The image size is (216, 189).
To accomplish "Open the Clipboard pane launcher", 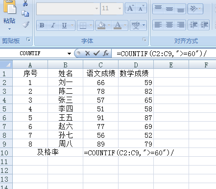I will pyautogui.click(x=28, y=40).
